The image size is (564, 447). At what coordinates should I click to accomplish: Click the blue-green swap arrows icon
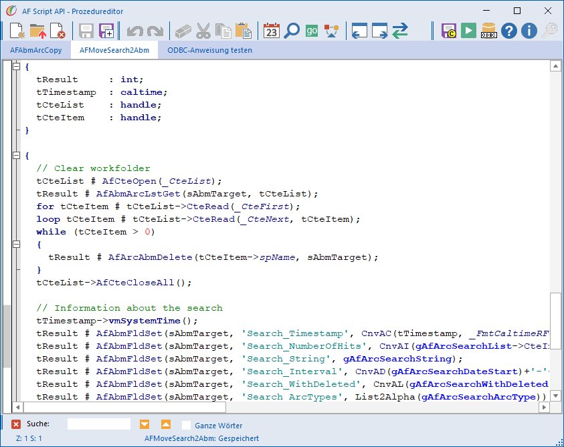(400, 31)
